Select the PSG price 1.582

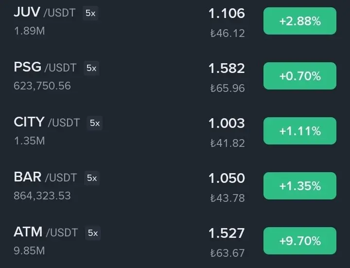click(x=227, y=69)
